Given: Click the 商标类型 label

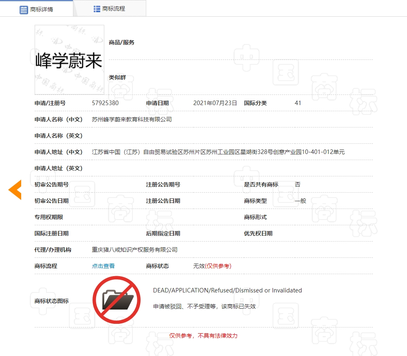Looking at the screenshot, I should click(255, 201).
